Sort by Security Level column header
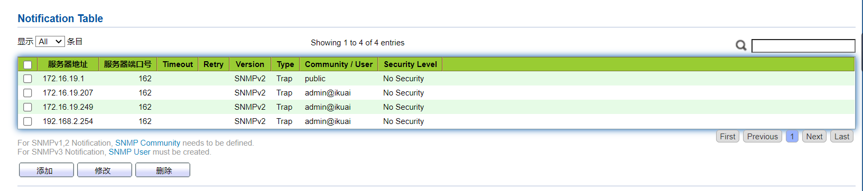The width and height of the screenshot is (863, 191). click(x=410, y=64)
